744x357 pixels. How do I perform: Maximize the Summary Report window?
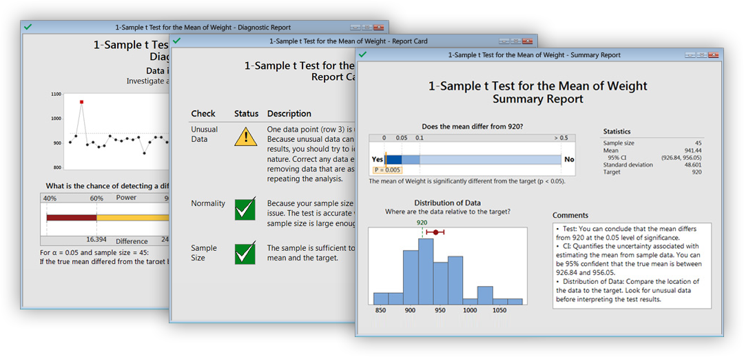[x=700, y=54]
